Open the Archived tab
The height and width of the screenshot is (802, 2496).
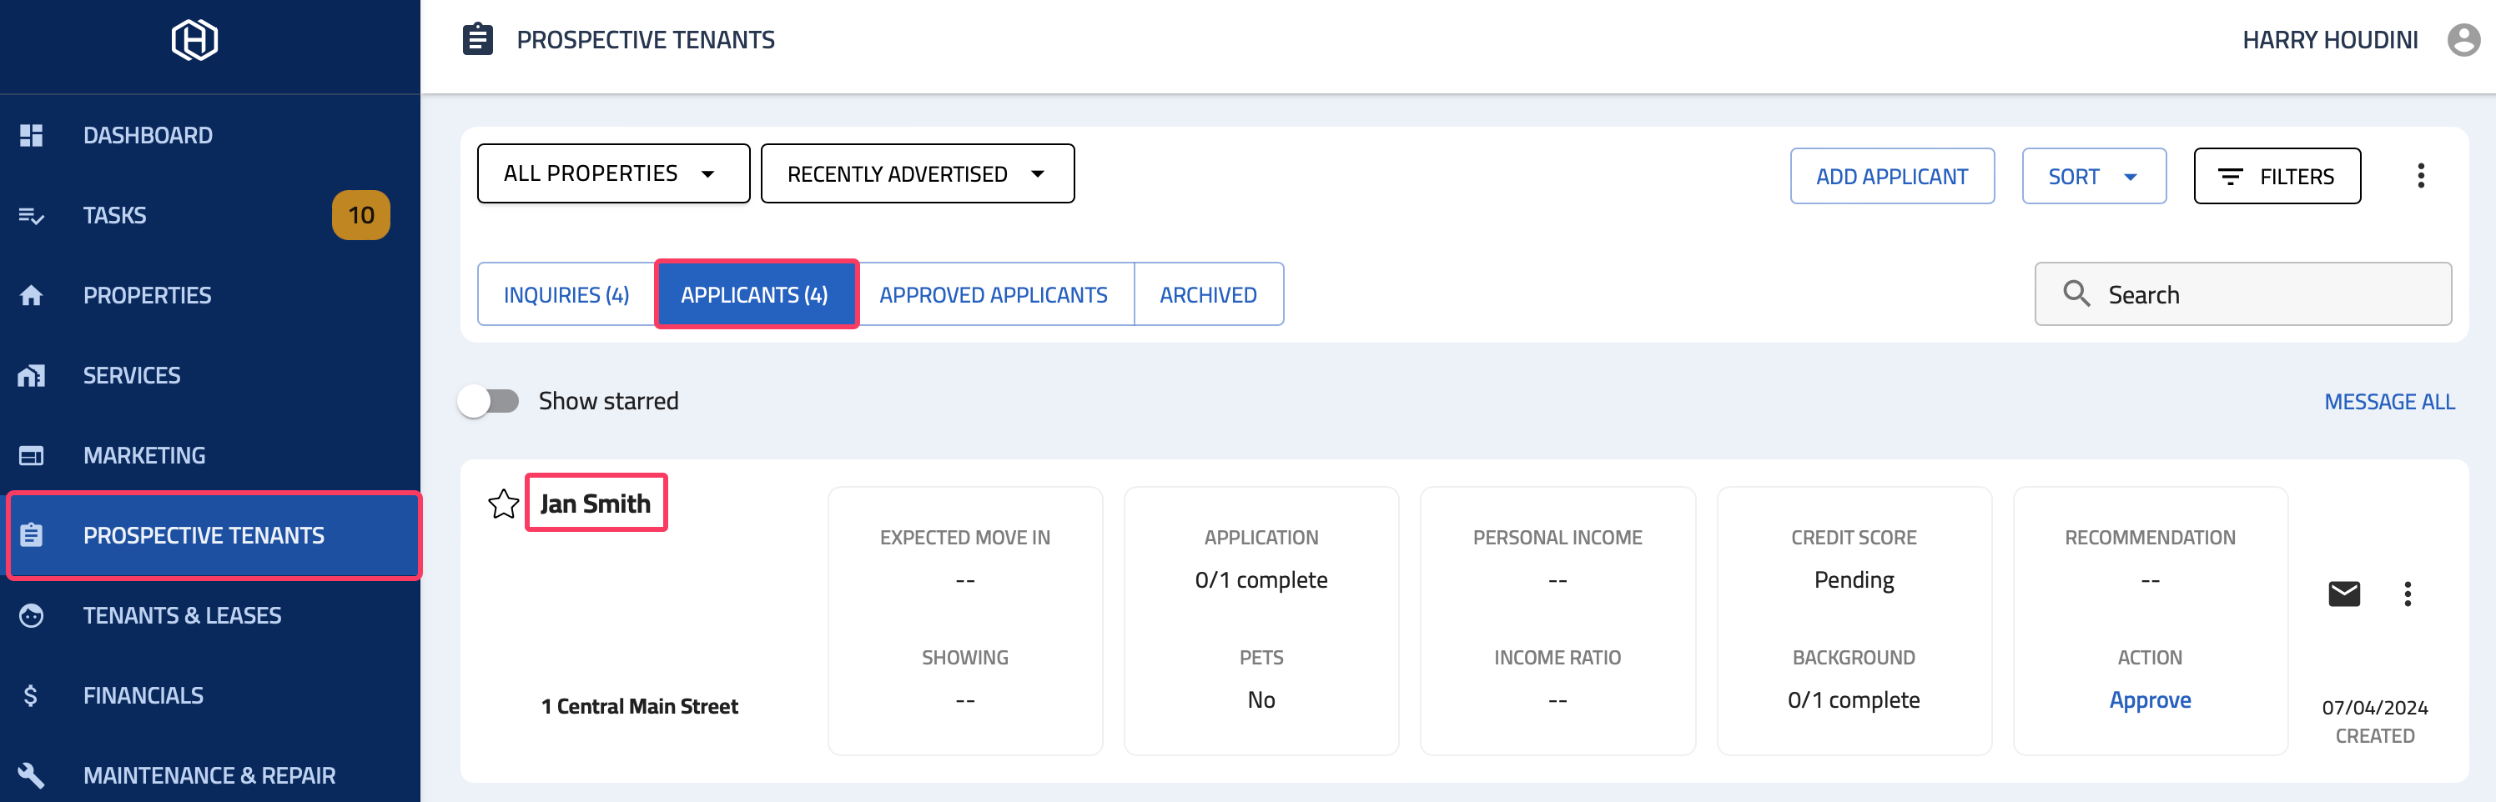tap(1208, 294)
